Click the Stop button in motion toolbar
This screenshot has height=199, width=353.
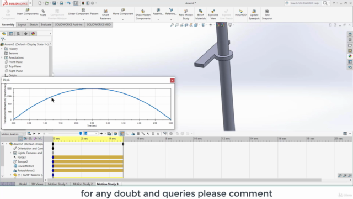tap(44, 134)
